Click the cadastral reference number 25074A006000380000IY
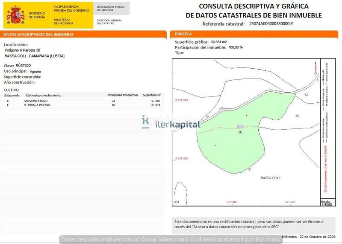The image size is (342, 244). coord(271,24)
